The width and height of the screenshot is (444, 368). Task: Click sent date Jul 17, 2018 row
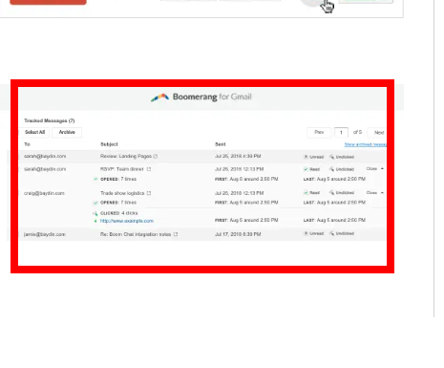238,234
